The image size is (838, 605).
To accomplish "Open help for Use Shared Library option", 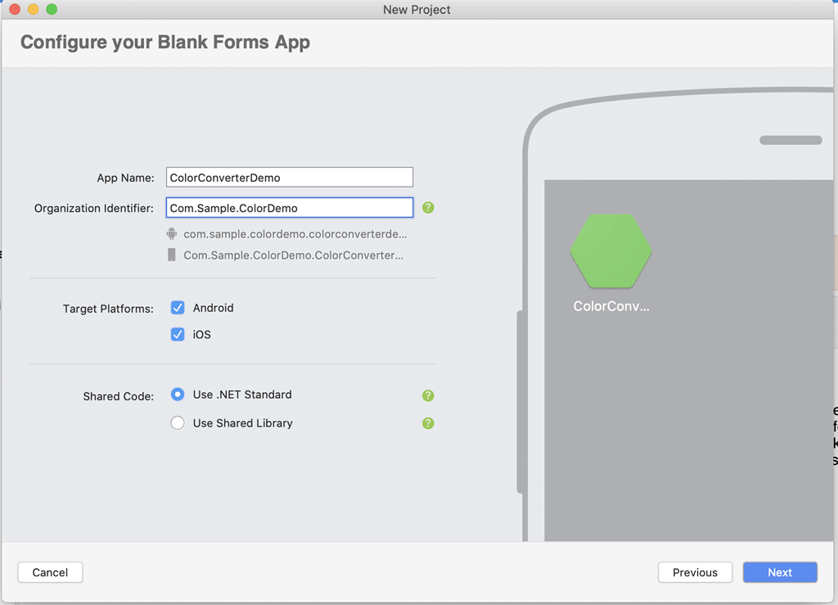I will coord(427,422).
